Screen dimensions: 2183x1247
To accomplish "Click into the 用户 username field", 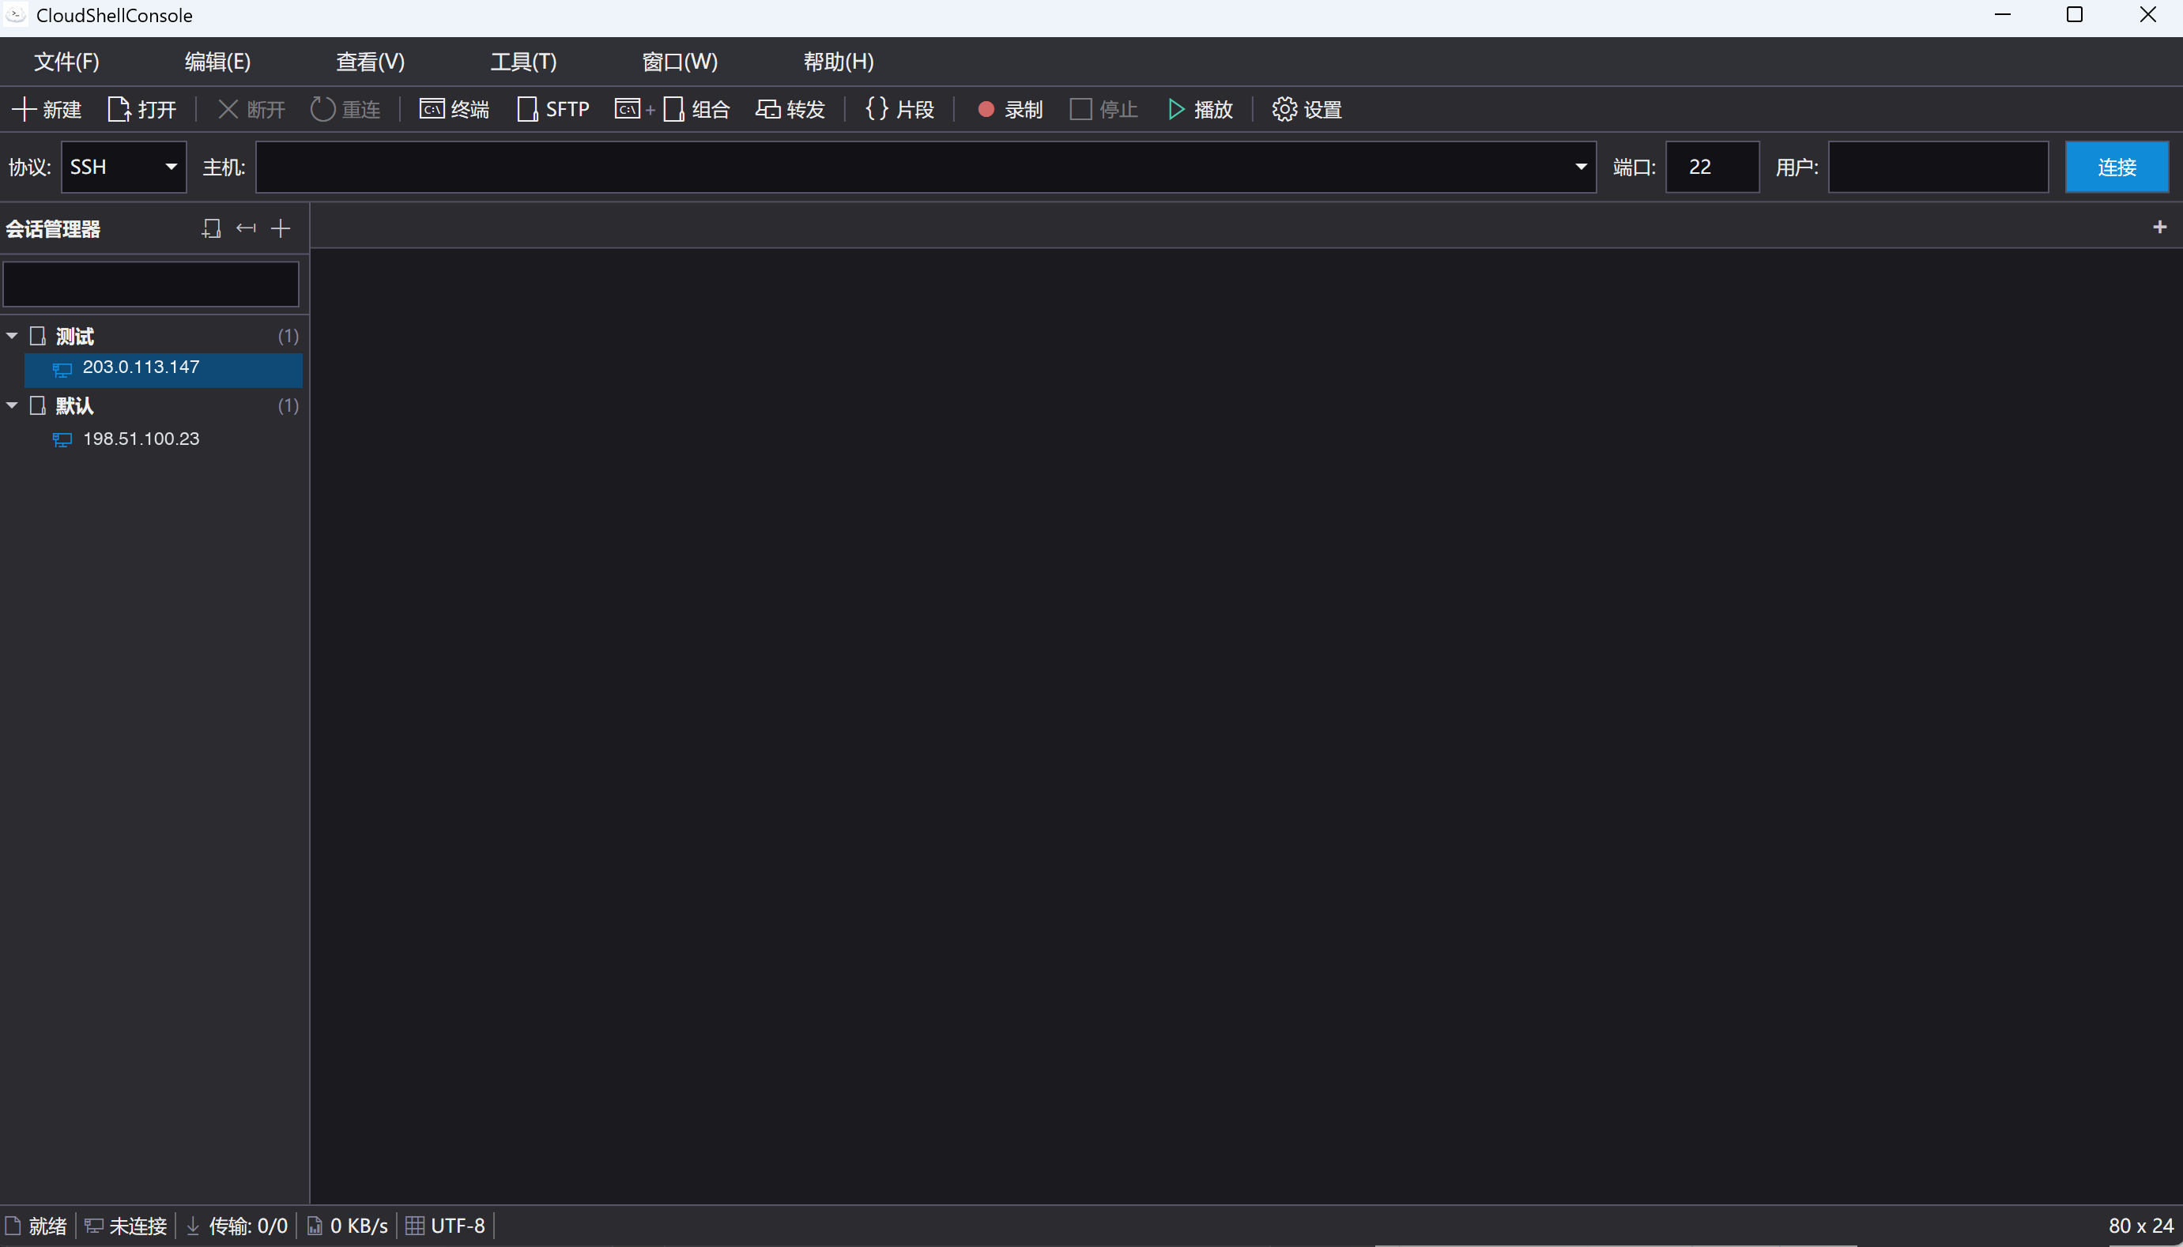I will coord(1938,167).
